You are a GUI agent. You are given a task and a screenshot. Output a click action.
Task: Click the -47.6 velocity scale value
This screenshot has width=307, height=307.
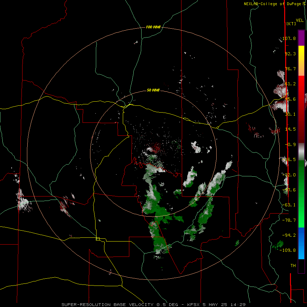289,190
